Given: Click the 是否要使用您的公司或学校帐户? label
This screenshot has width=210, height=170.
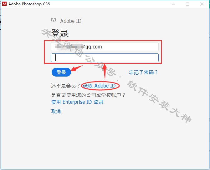Looking at the screenshot, I should tap(88, 95).
